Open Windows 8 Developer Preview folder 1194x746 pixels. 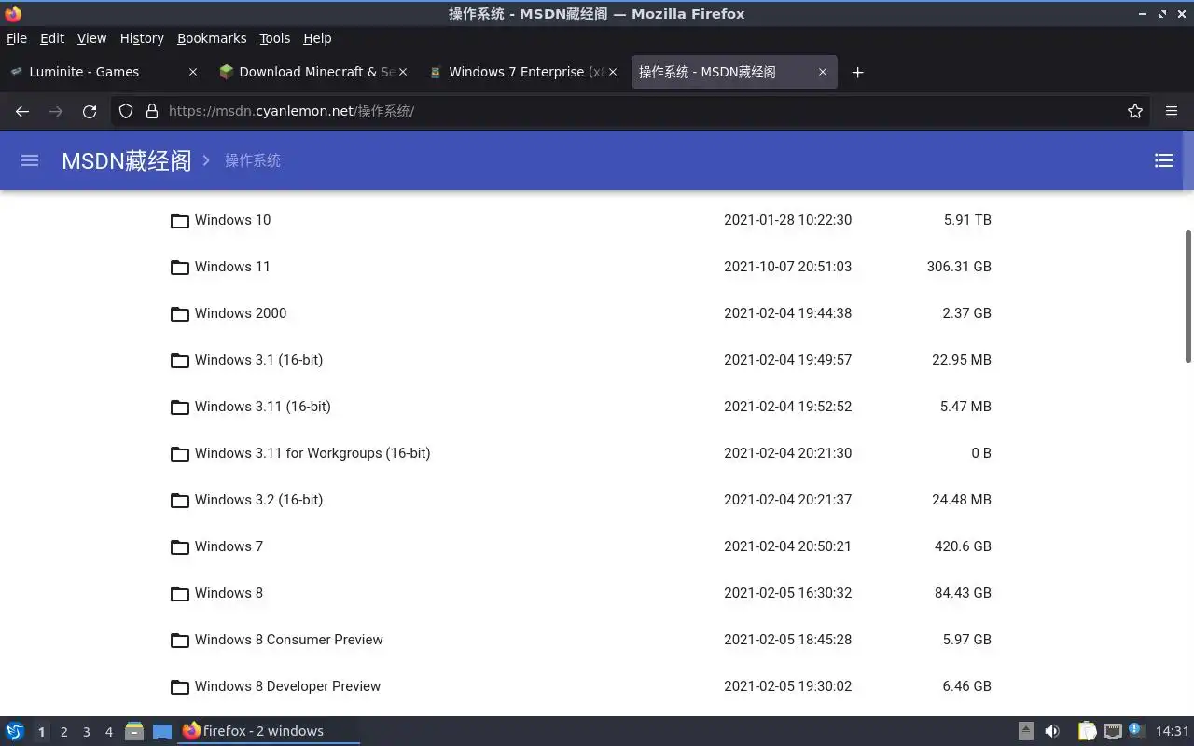point(287,686)
